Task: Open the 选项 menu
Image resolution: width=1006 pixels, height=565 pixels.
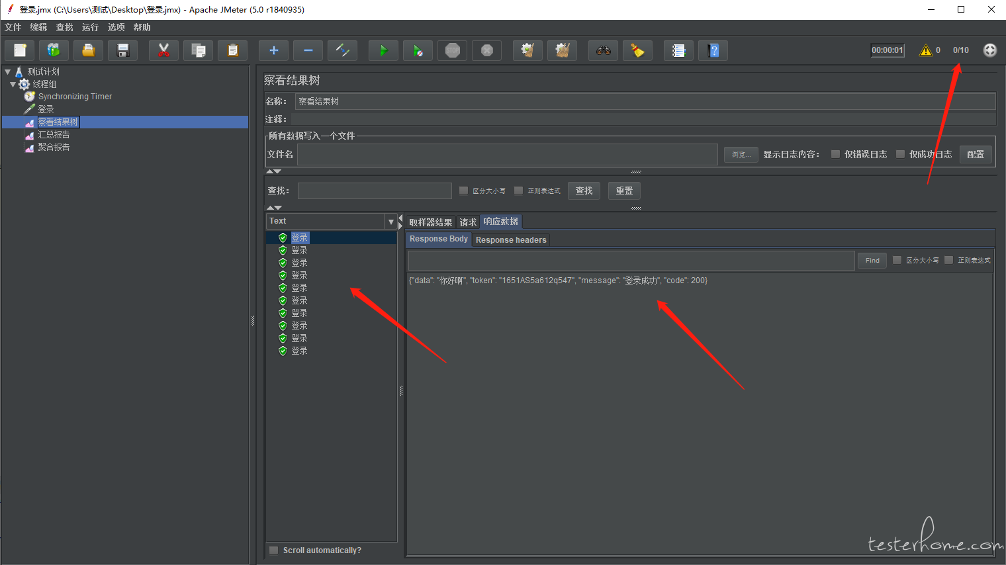Action: (x=116, y=27)
